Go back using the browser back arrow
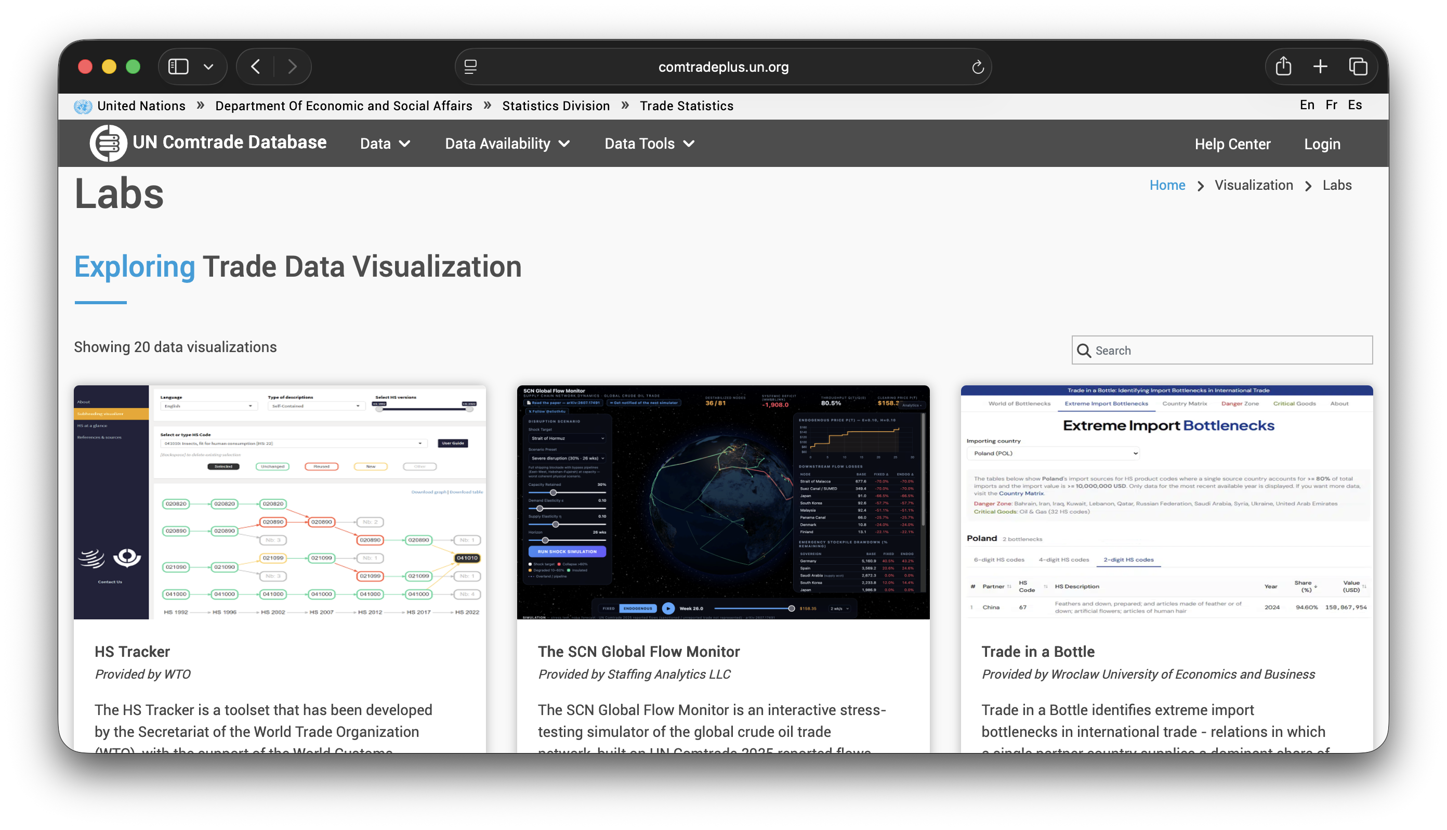This screenshot has height=830, width=1447. 256,67
